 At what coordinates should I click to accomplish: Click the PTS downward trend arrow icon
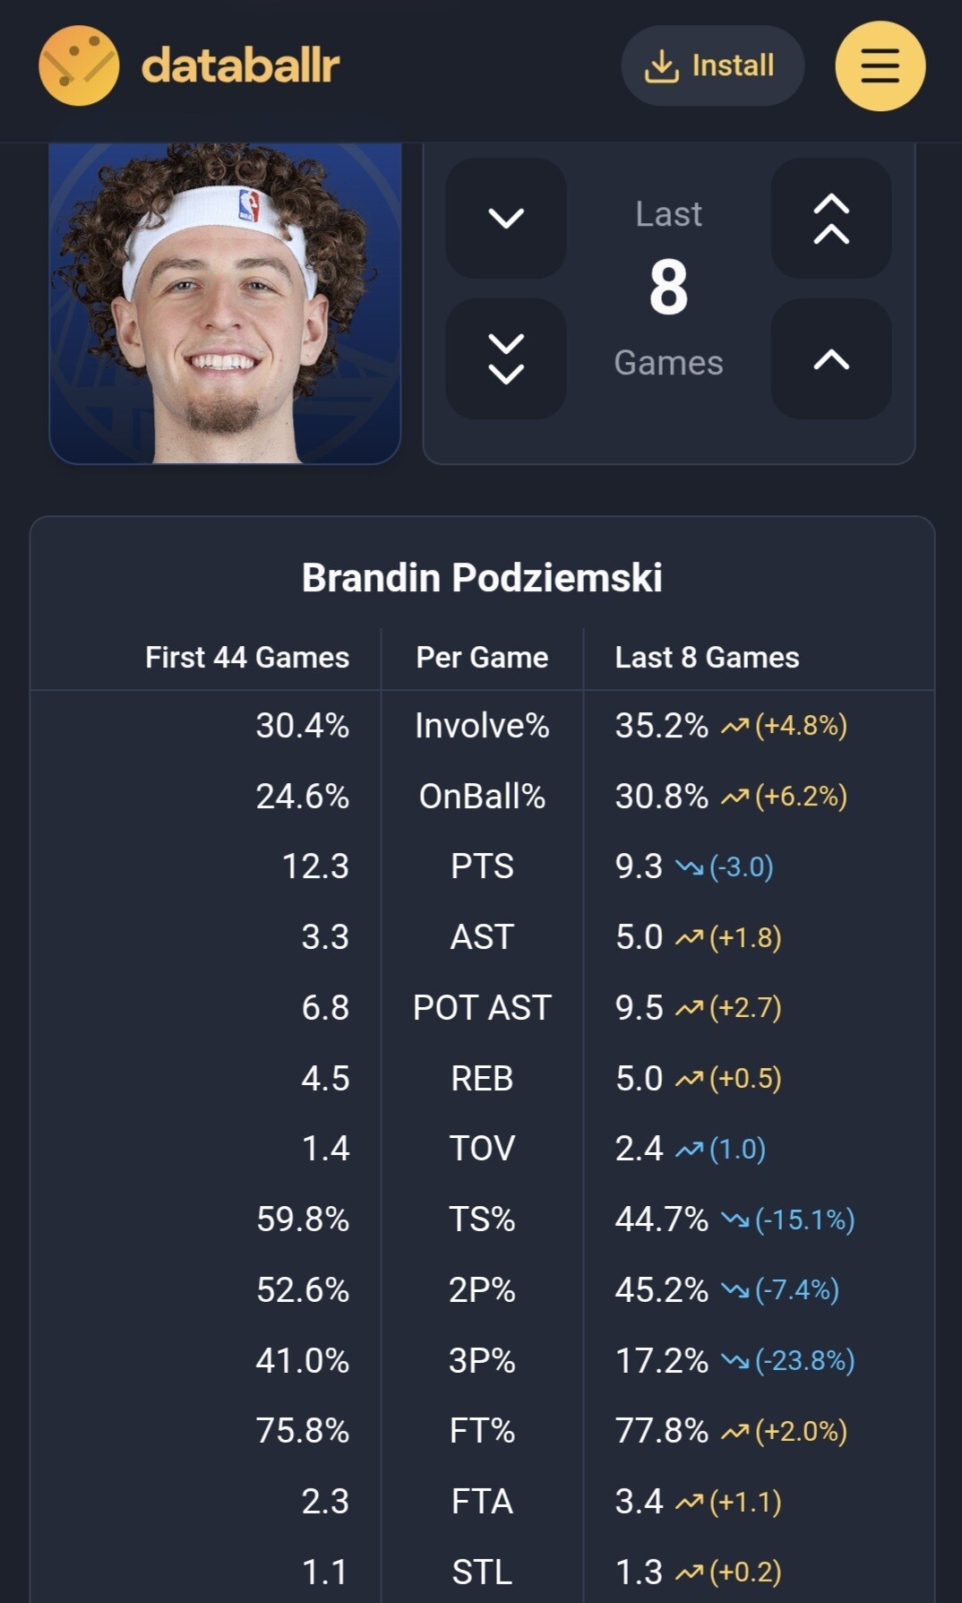tap(690, 867)
